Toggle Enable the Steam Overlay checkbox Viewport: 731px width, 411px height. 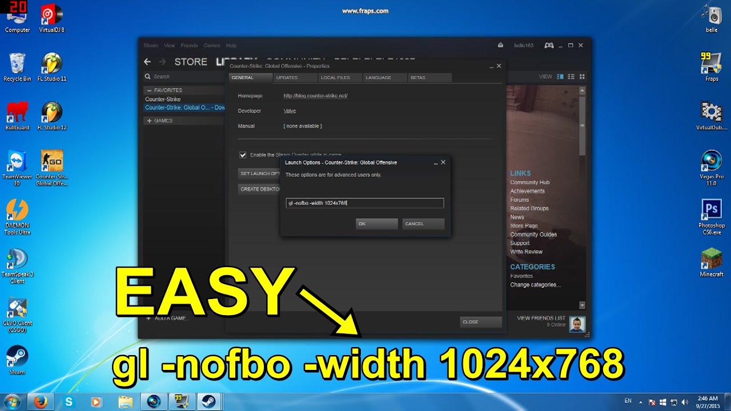243,155
